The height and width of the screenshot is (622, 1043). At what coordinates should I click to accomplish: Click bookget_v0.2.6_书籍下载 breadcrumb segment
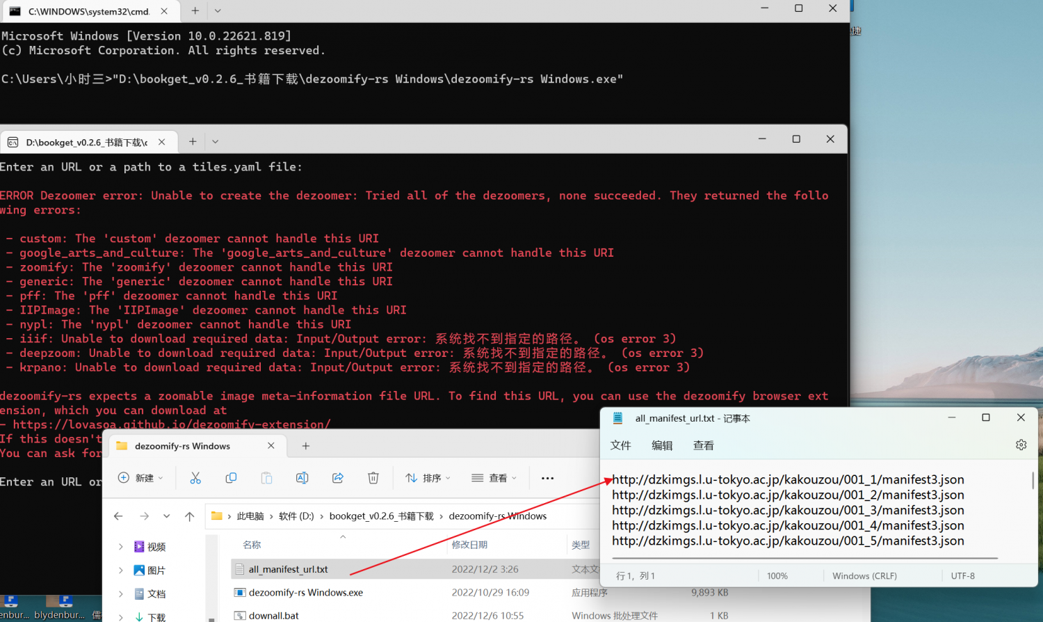point(381,516)
